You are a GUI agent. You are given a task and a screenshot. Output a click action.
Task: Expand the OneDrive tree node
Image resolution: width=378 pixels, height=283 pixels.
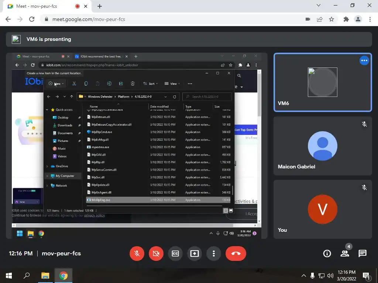tap(47, 166)
